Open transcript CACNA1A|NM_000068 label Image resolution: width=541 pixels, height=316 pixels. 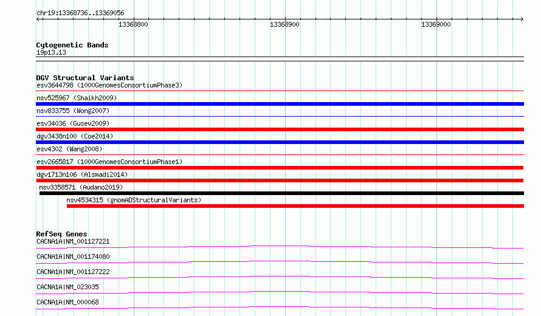(x=67, y=302)
